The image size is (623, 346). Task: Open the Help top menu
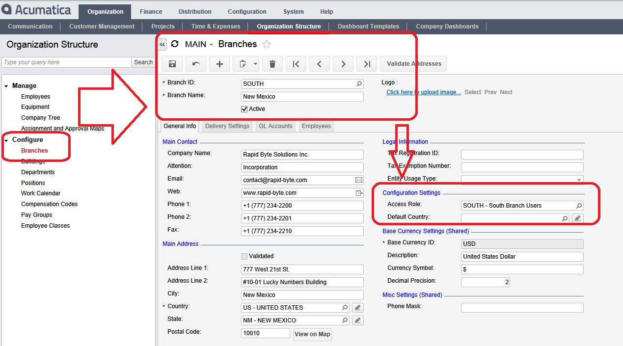click(x=326, y=12)
